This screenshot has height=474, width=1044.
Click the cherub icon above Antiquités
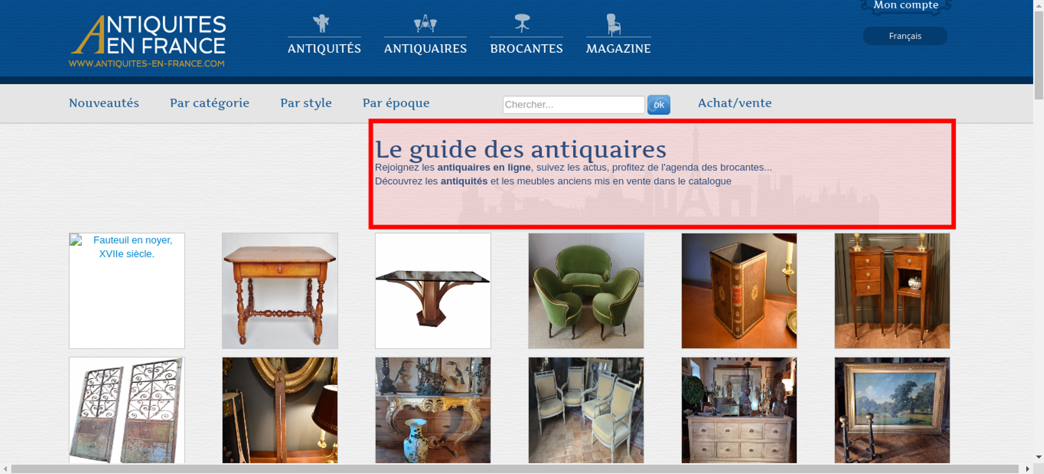point(322,23)
